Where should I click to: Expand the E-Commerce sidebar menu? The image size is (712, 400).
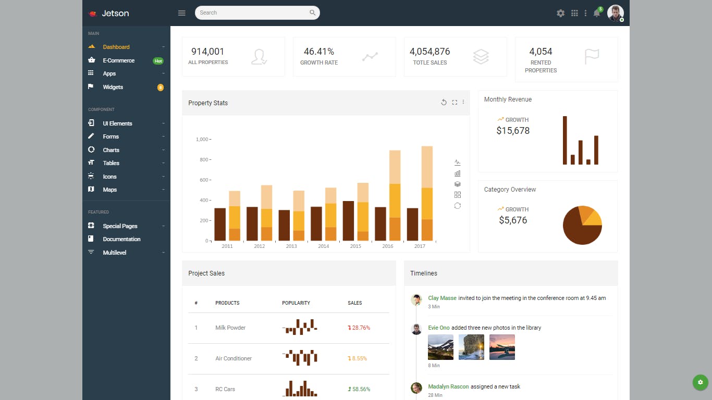[x=119, y=60]
